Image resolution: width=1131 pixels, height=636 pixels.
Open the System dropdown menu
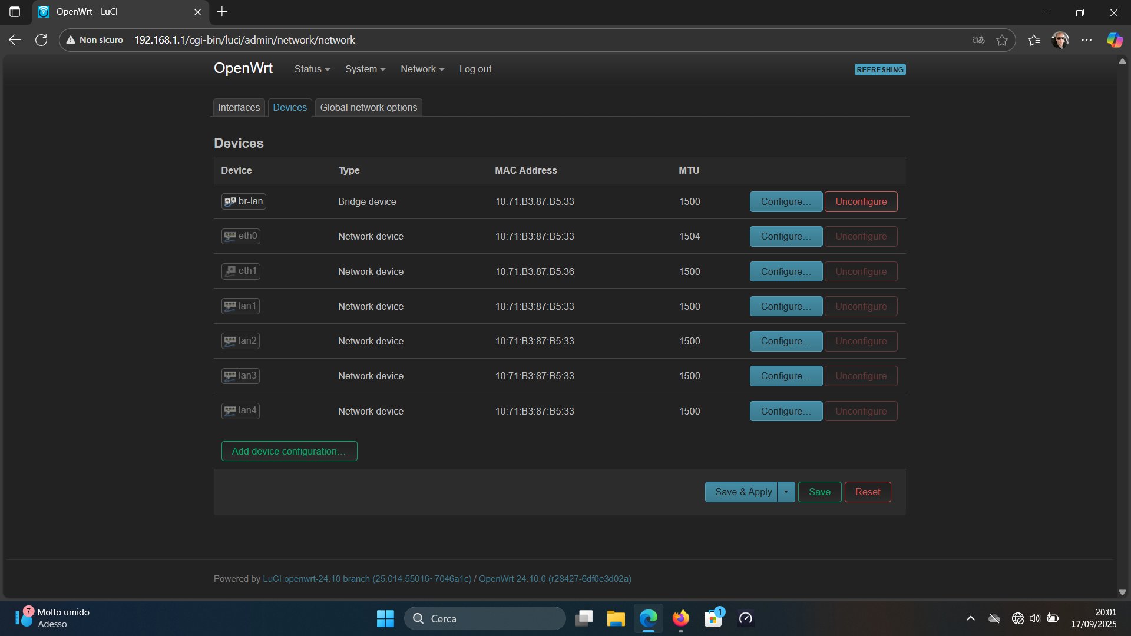click(365, 69)
